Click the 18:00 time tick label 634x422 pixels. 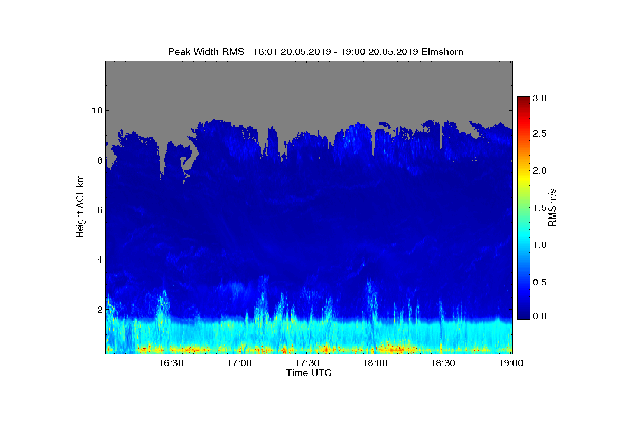(375, 363)
